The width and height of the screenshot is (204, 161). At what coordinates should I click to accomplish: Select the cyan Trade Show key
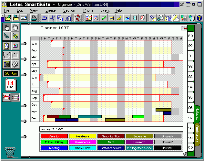[x=83, y=148]
